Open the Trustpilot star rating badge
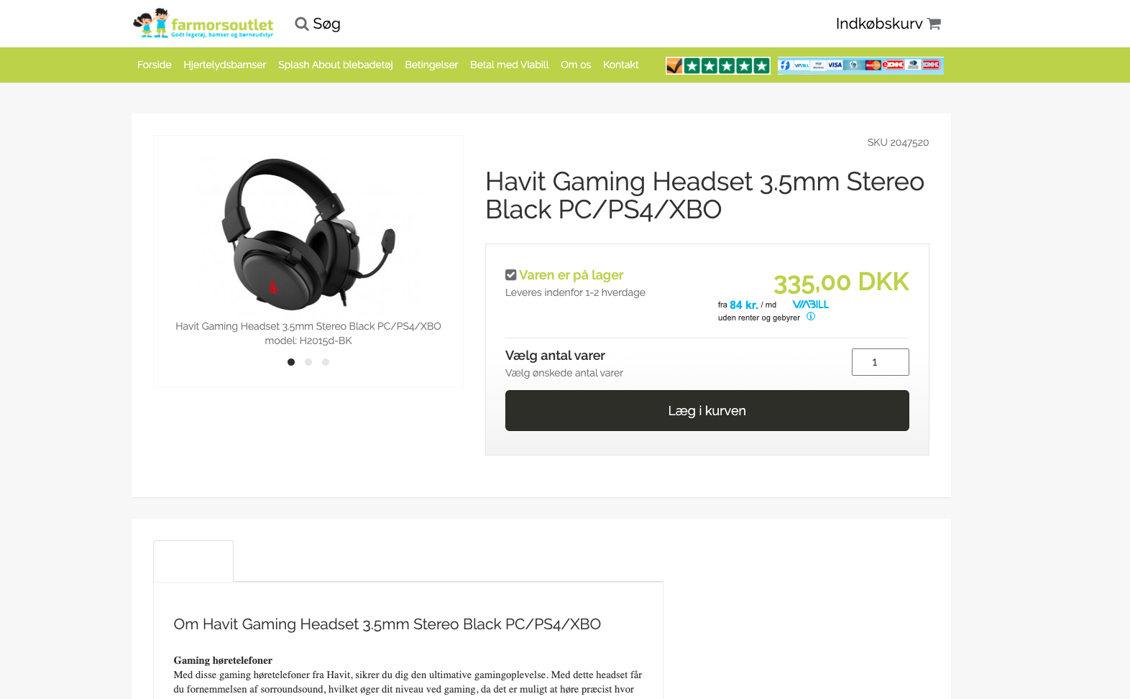 coord(717,65)
